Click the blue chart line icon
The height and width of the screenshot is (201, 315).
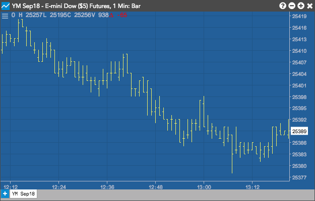click(6, 6)
